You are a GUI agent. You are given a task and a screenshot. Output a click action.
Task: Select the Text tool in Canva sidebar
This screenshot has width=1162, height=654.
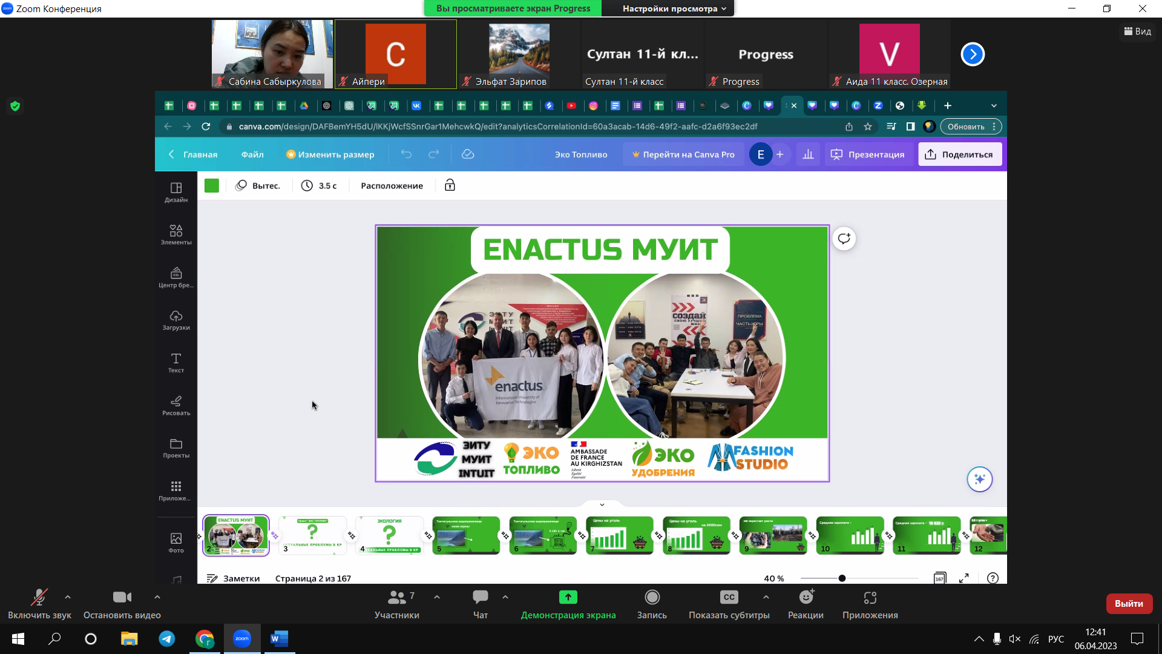pyautogui.click(x=176, y=363)
